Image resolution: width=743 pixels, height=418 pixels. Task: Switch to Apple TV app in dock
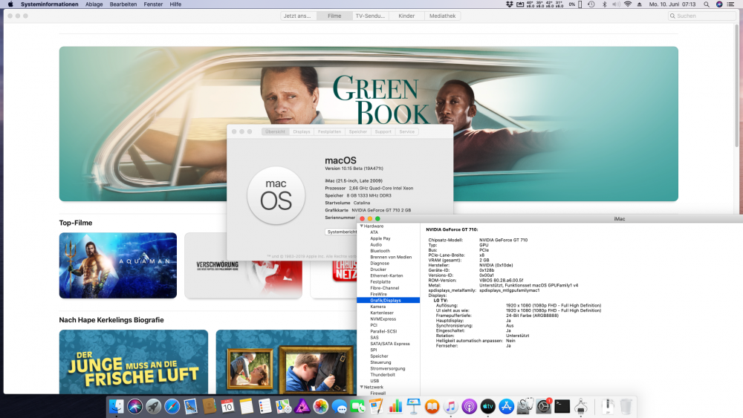tap(488, 406)
